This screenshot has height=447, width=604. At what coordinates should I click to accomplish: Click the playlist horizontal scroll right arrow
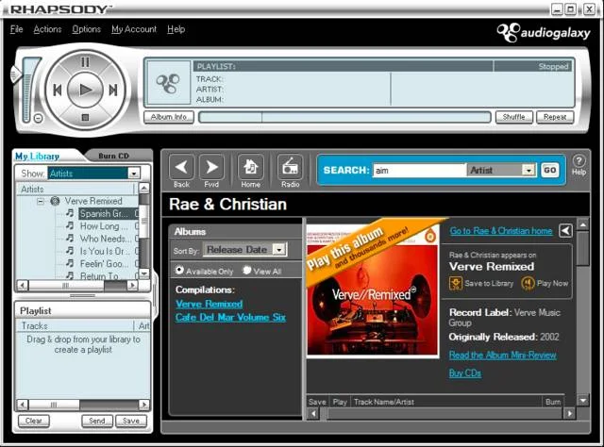(144, 405)
